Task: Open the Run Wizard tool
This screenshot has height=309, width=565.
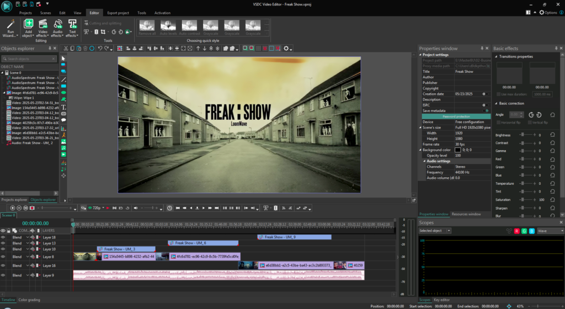Action: click(x=10, y=28)
